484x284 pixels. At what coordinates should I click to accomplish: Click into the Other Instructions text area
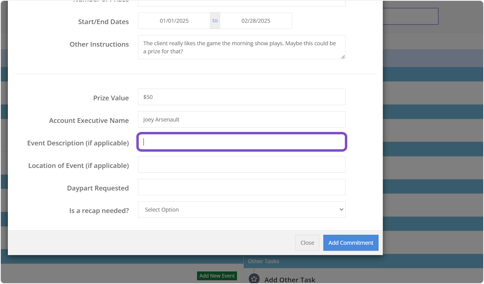coord(242,47)
